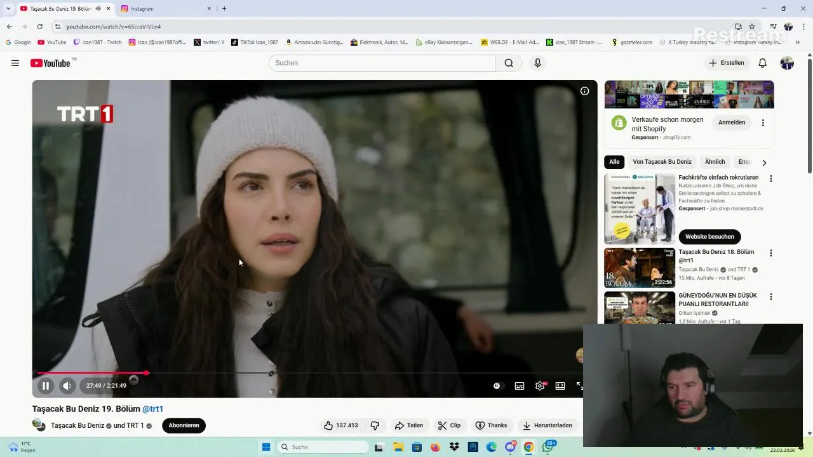Screen dimensions: 813x457
Task: Follow the @trt1 link in the title
Action: pos(152,409)
